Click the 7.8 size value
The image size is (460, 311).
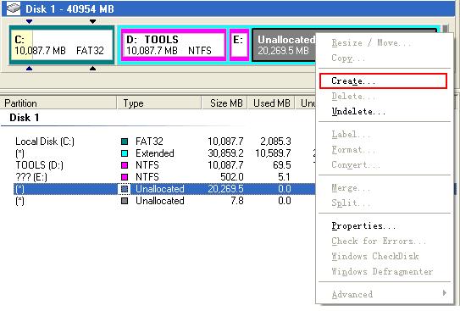pos(237,201)
